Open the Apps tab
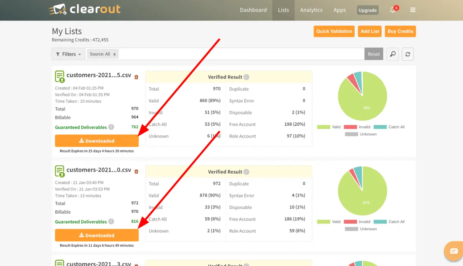463x266 pixels. coord(340,10)
